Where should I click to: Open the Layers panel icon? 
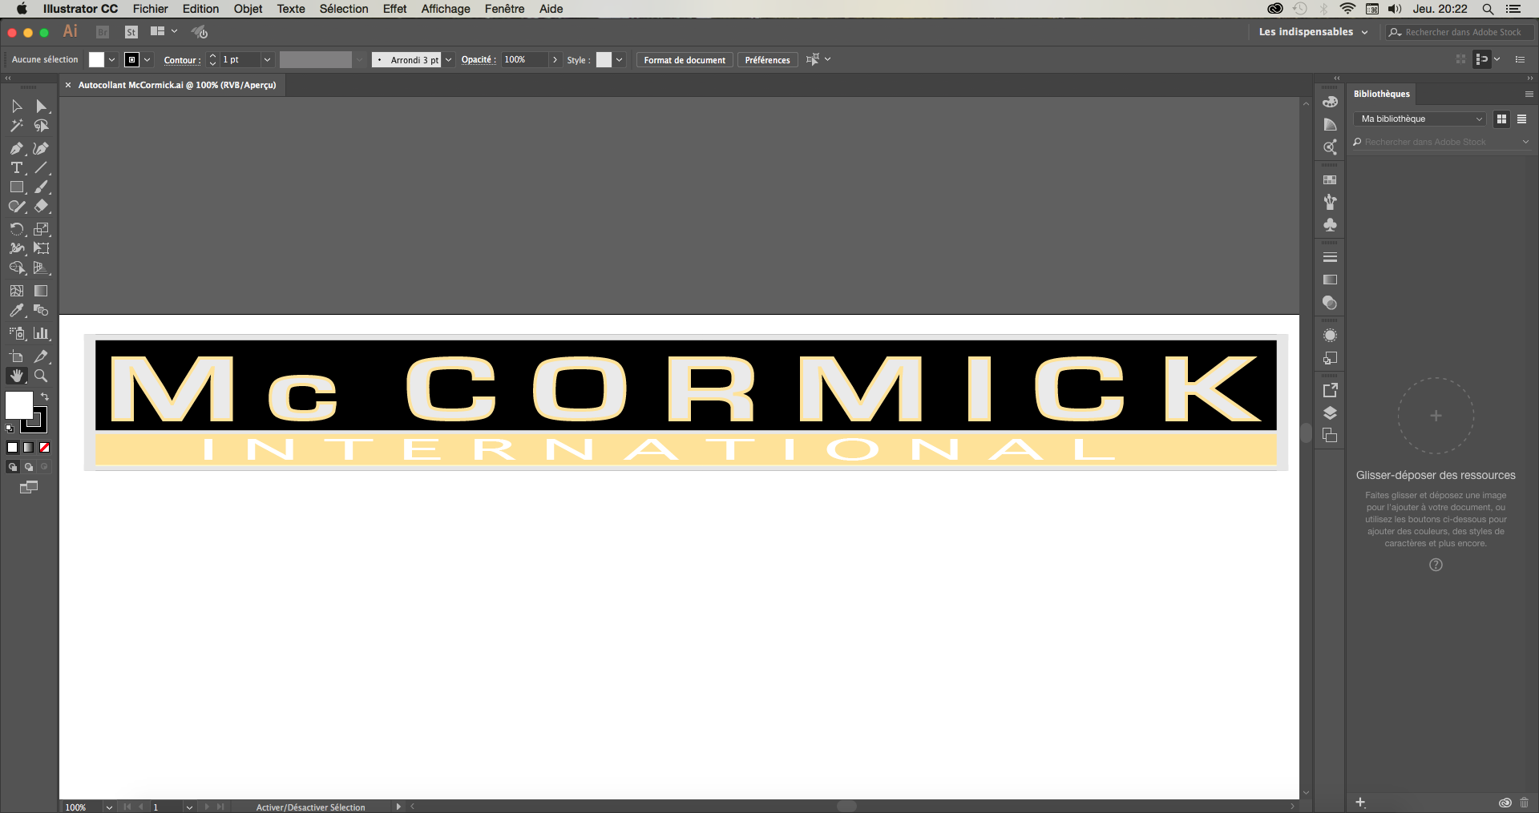click(x=1330, y=413)
